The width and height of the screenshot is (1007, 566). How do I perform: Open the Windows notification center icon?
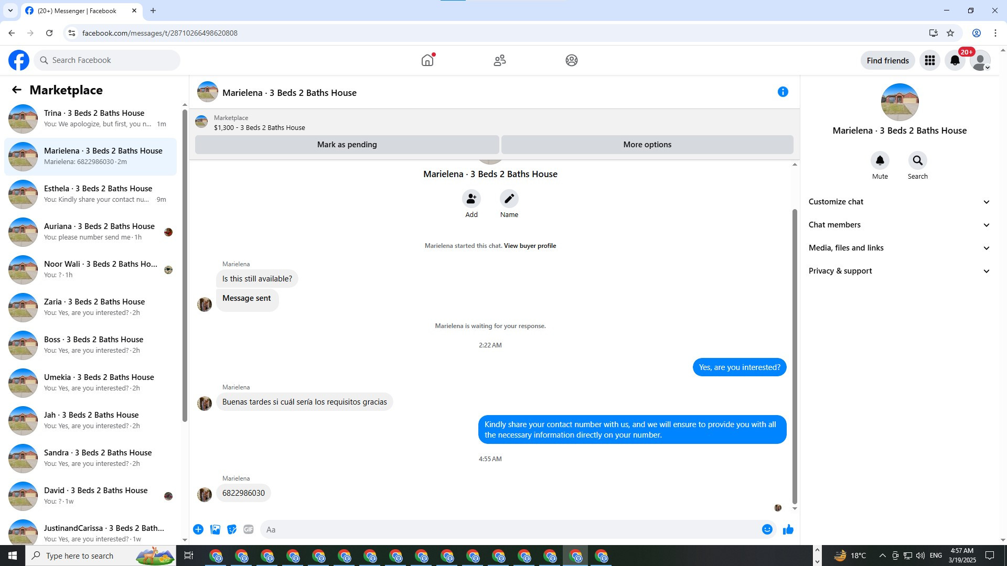pyautogui.click(x=990, y=556)
